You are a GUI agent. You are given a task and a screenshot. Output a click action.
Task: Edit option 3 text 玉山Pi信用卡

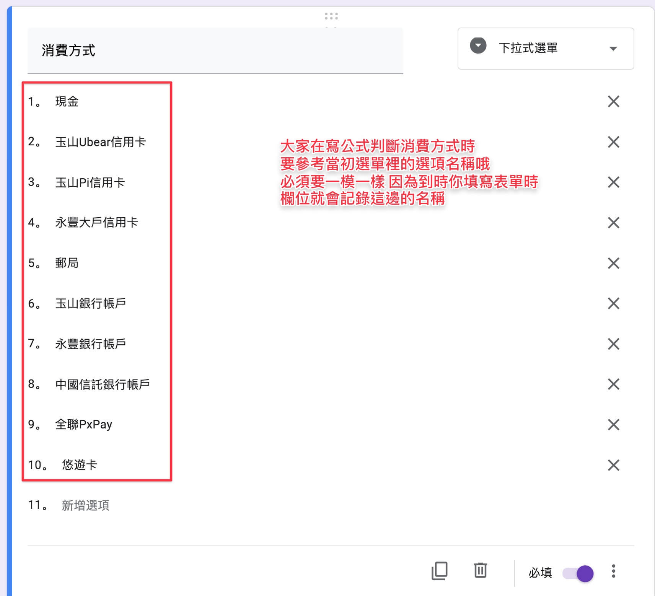pos(90,182)
